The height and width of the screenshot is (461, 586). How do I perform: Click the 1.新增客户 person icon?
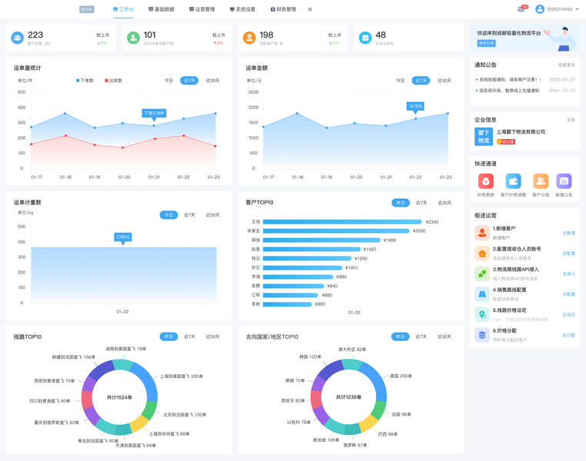point(482,233)
